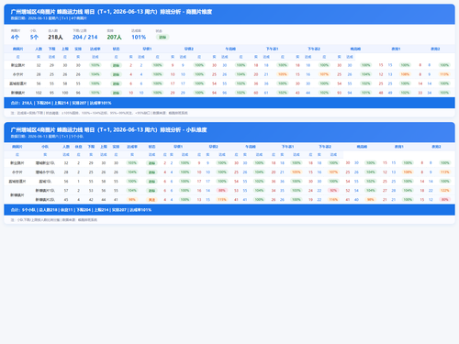Click the second table footer starting "合计: 5个小队"
The image size is (459, 344).
tap(229, 210)
